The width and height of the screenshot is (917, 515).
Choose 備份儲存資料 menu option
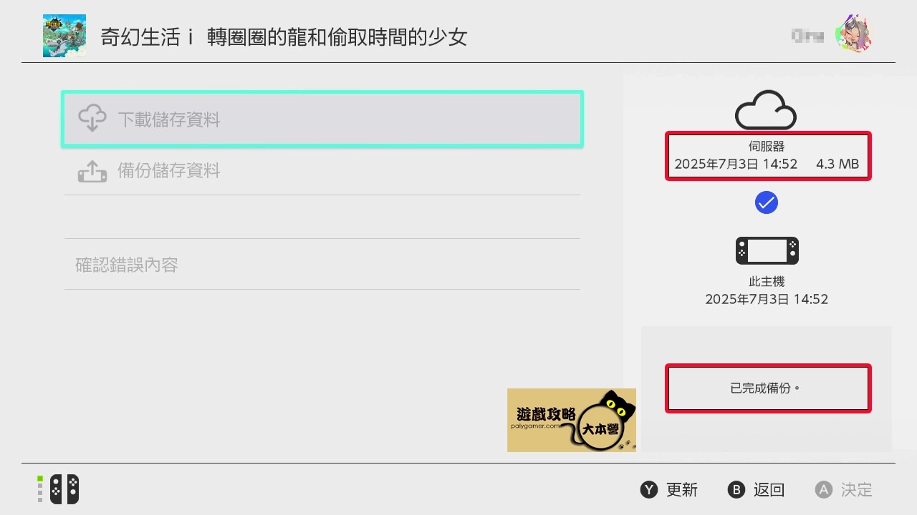point(322,171)
